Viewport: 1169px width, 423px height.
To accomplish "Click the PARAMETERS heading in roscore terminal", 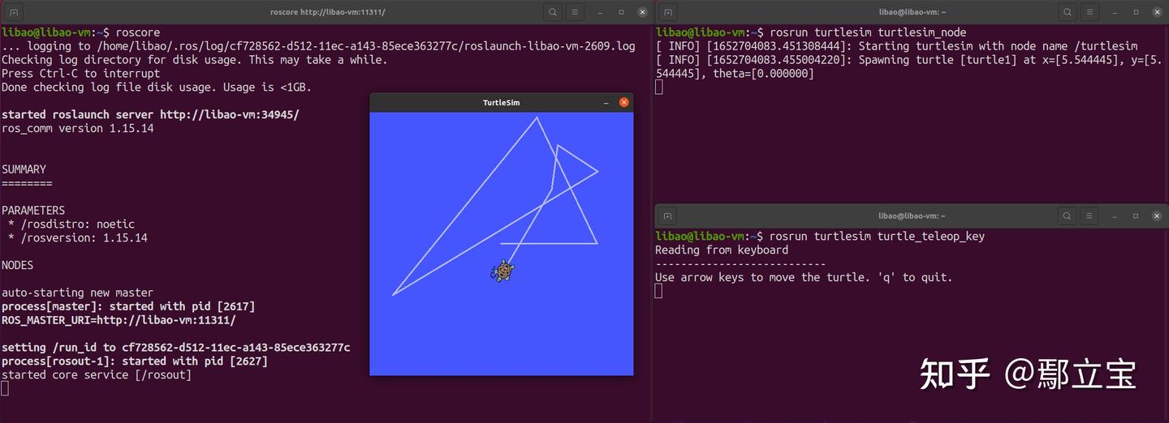I will [x=33, y=211].
